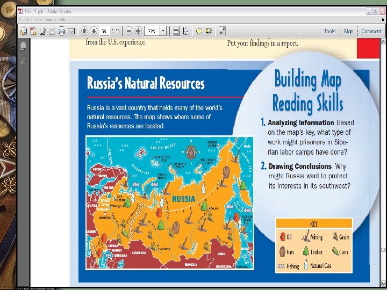Open the Tools pane
This screenshot has height=290, width=387.
329,31
